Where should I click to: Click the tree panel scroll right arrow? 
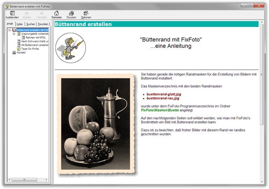(x=46, y=180)
